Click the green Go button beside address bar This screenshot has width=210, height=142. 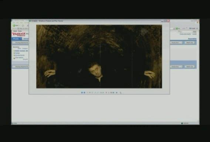point(178,28)
